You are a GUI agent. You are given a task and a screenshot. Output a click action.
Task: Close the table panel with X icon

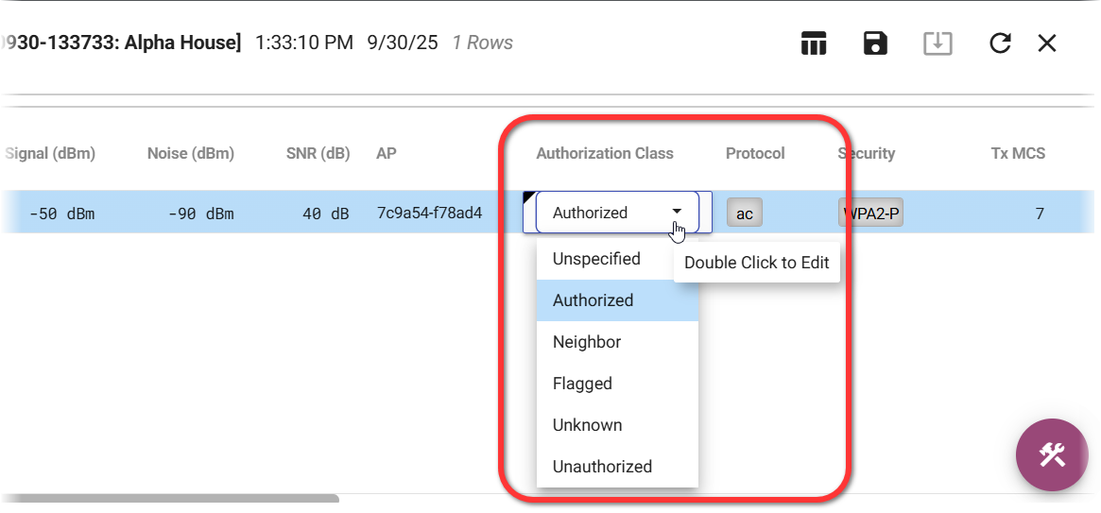[x=1047, y=43]
